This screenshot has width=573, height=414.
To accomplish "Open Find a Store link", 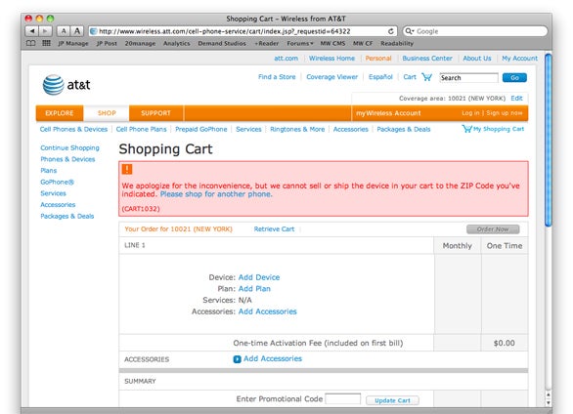I will point(277,77).
